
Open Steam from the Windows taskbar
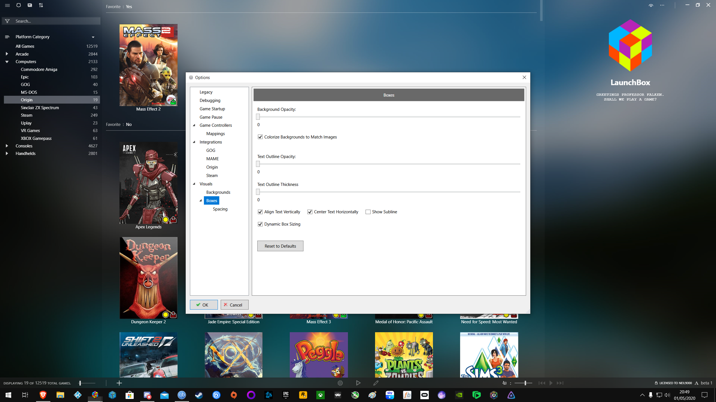point(199,395)
